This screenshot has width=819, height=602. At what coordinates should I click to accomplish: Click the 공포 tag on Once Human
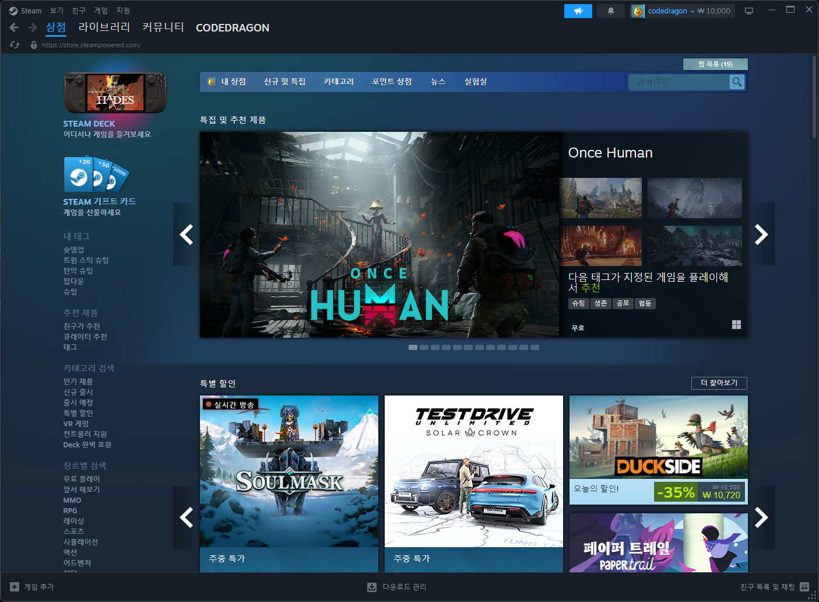623,303
